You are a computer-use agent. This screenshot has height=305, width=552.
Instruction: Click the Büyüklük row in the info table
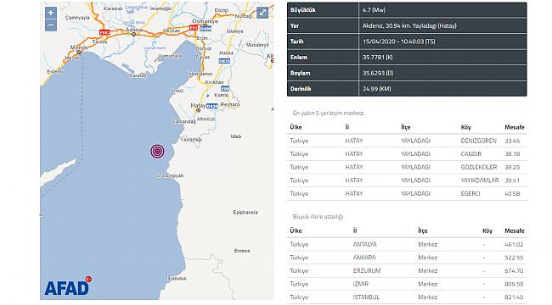click(x=407, y=10)
